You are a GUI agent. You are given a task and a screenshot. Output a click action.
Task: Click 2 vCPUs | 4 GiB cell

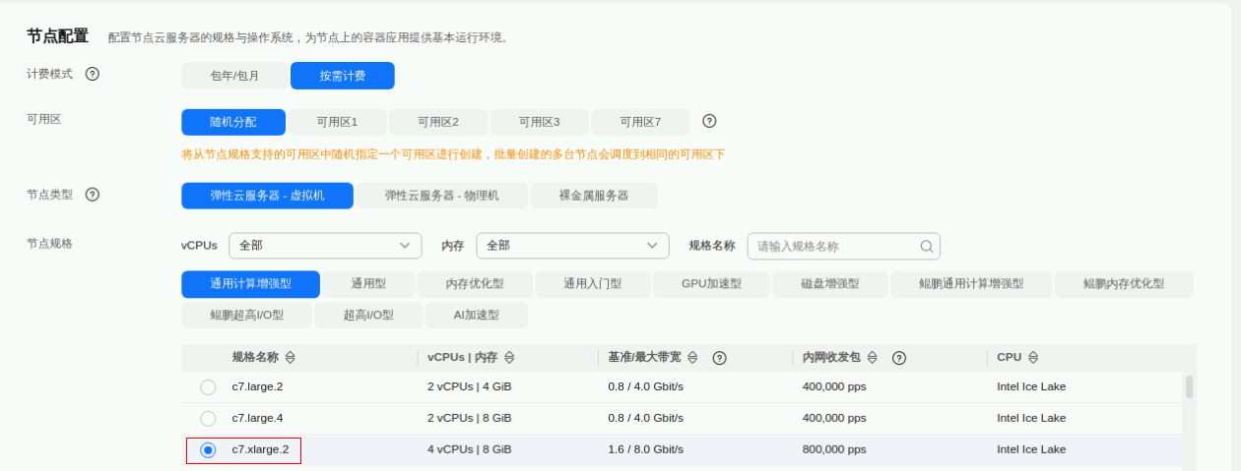tap(469, 386)
